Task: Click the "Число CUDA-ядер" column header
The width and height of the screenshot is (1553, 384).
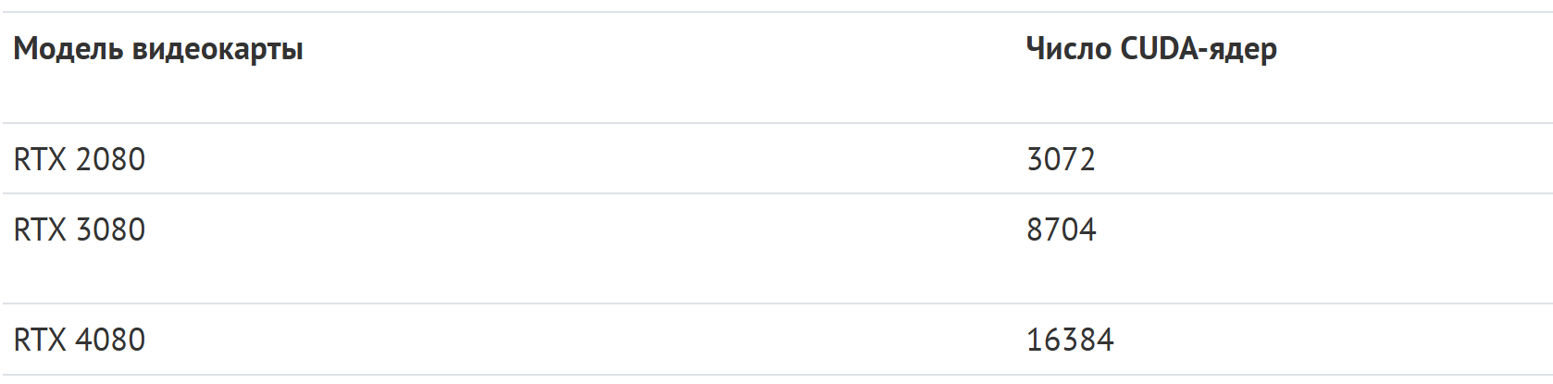Action: [1151, 49]
